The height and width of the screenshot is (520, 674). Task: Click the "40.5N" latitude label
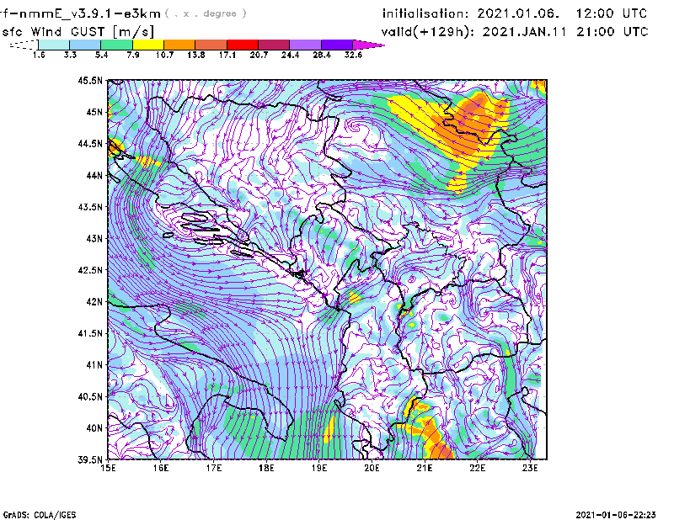[x=90, y=396]
